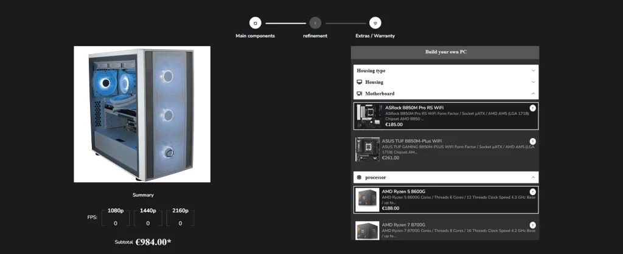Choose the AMD Ryzen 7 8700G processor

pyautogui.click(x=446, y=229)
